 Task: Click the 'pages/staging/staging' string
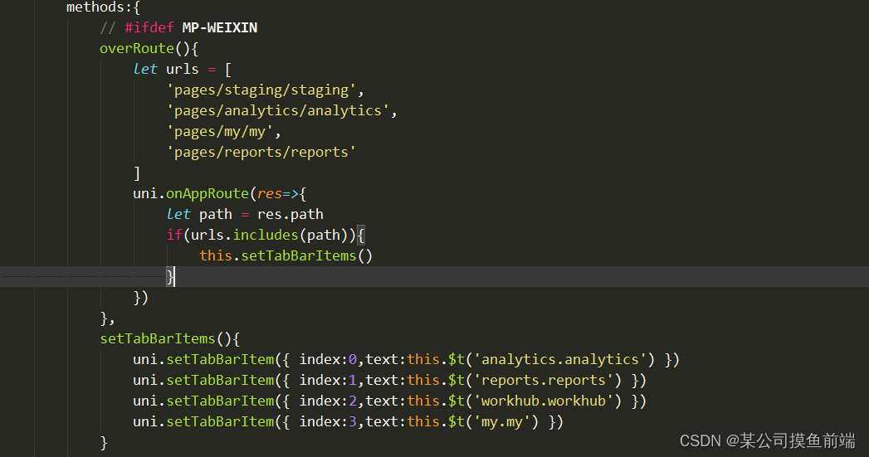[x=261, y=90]
